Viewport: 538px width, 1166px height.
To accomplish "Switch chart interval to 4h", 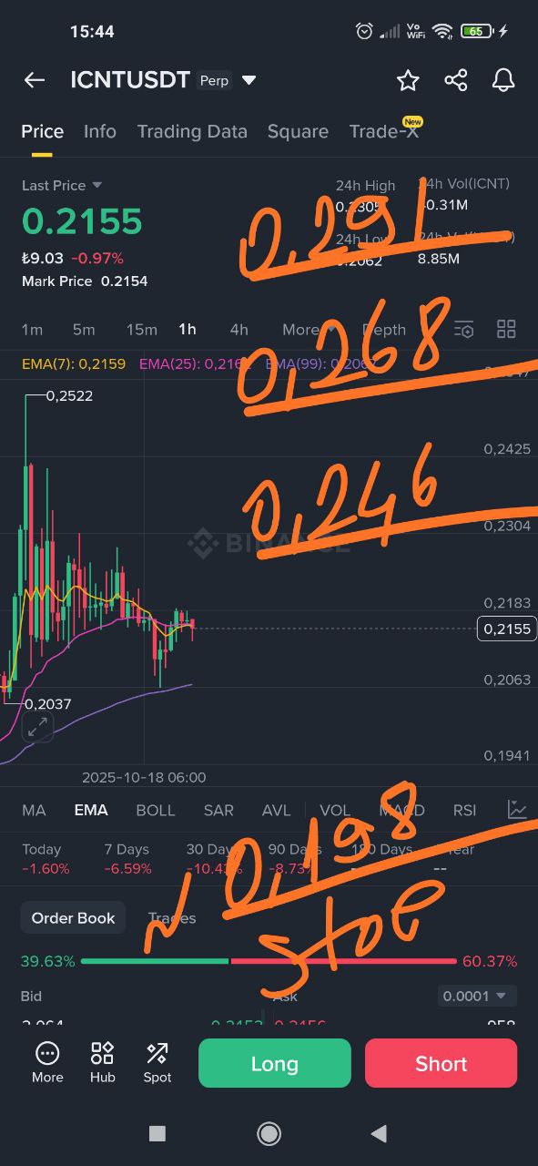I will tap(239, 330).
